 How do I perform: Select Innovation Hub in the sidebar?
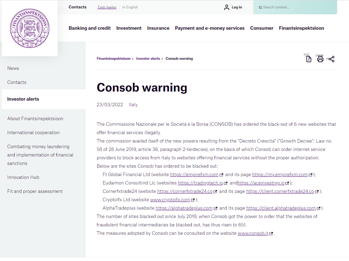click(23, 177)
